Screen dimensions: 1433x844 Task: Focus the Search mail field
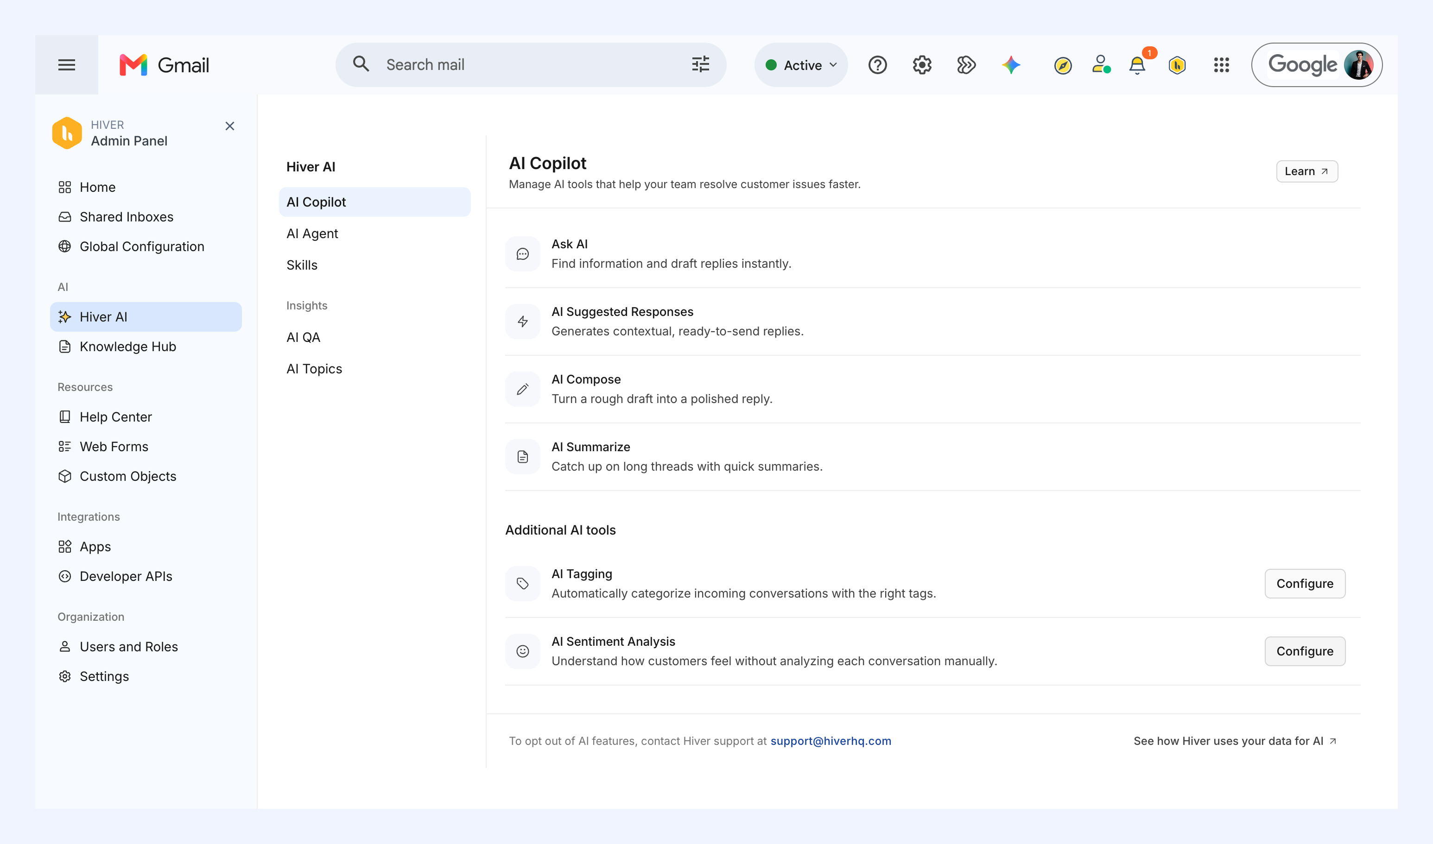point(531,65)
